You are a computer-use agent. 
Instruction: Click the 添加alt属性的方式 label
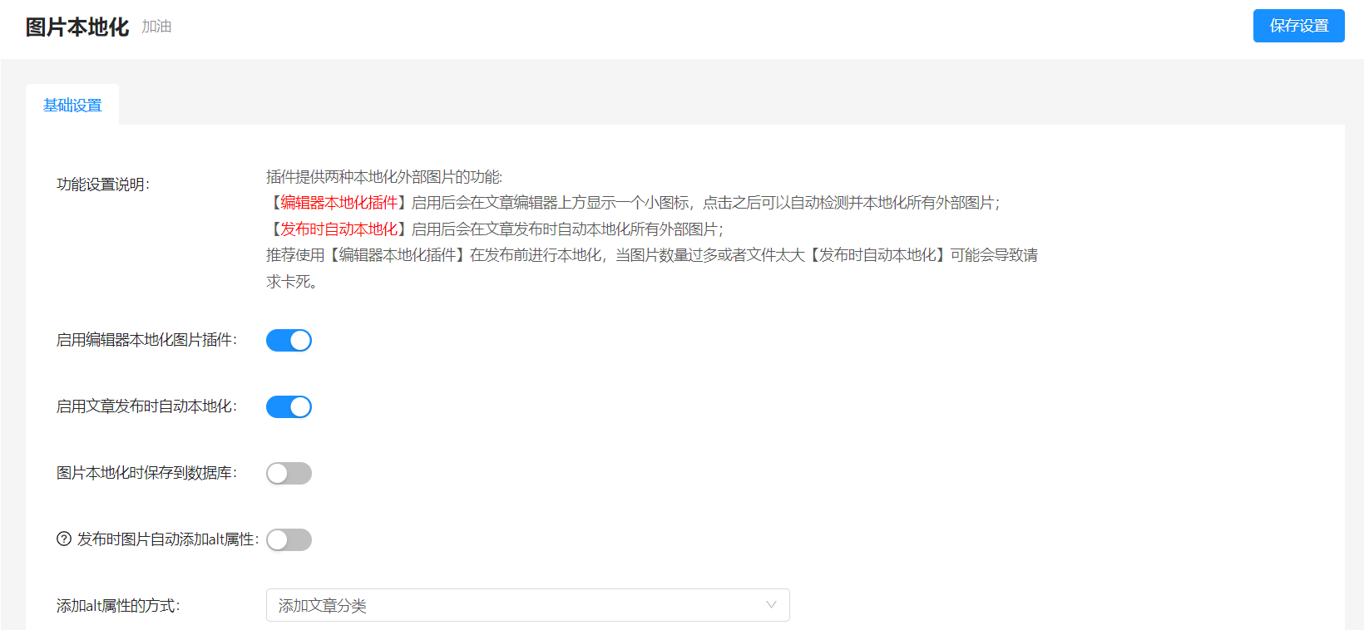118,606
